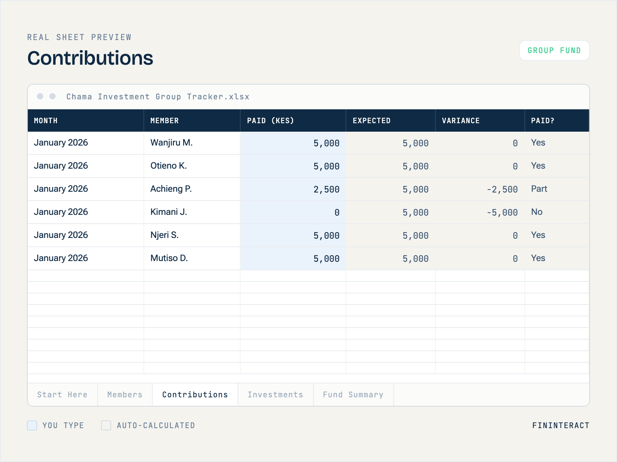
Task: Switch to the Members sheet tab
Action: pyautogui.click(x=125, y=395)
